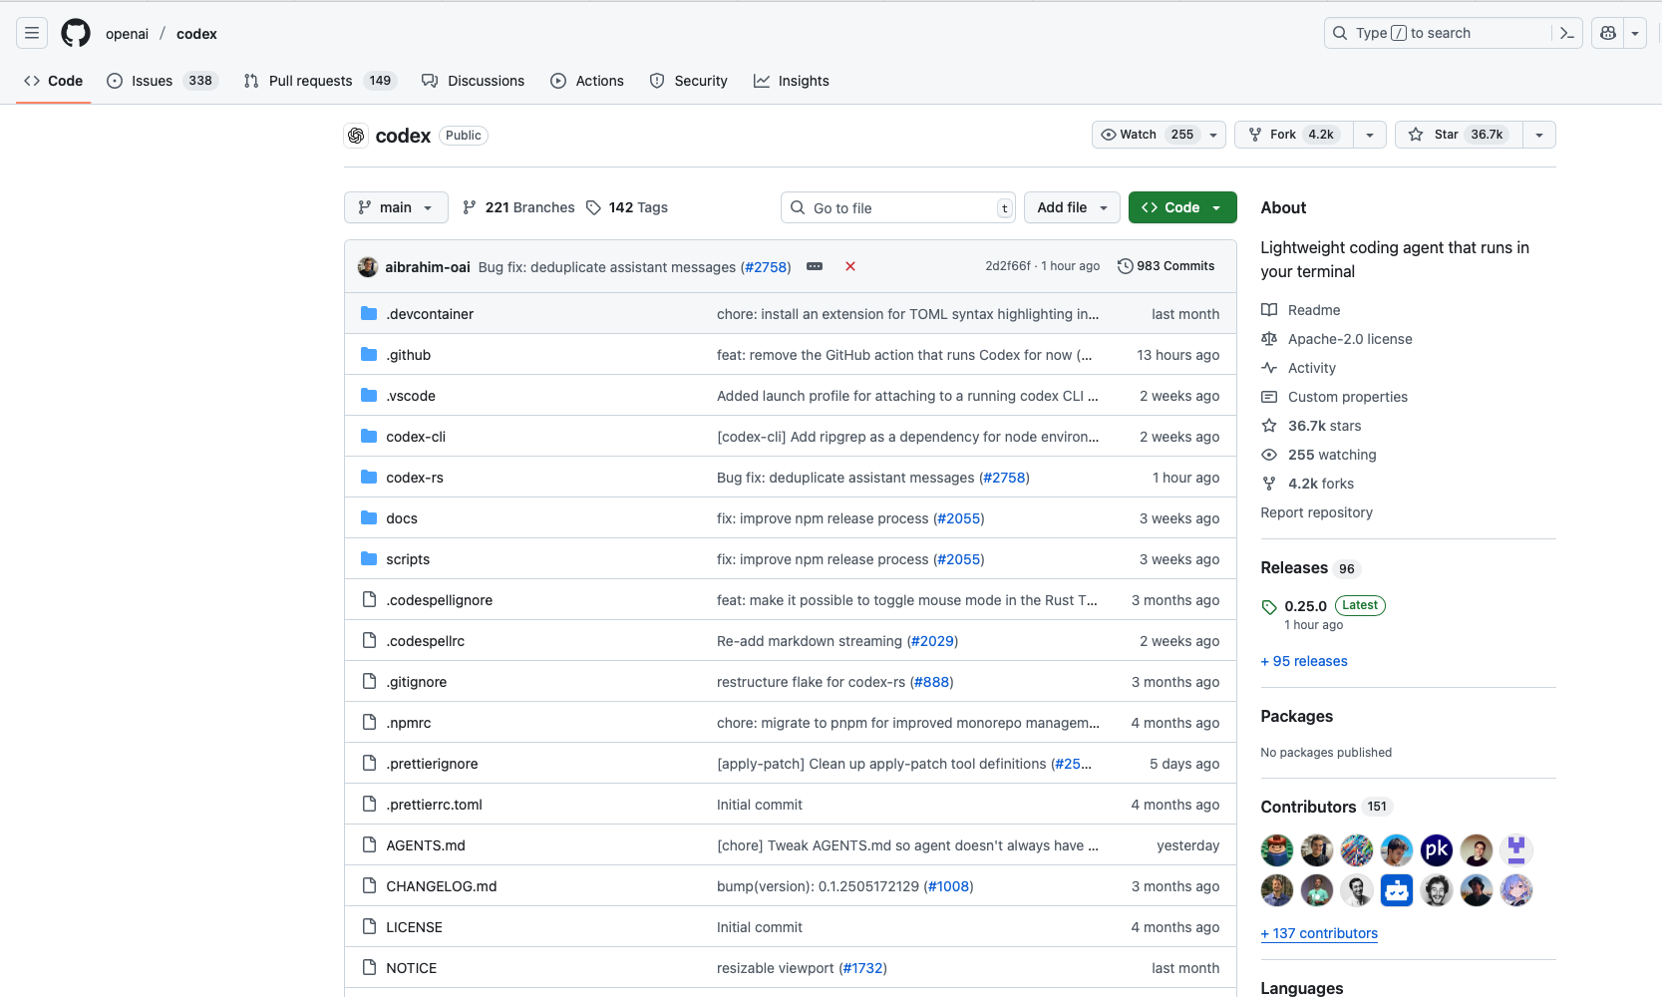The width and height of the screenshot is (1662, 997).
Task: Open the .devcontainer folder
Action: point(430,314)
